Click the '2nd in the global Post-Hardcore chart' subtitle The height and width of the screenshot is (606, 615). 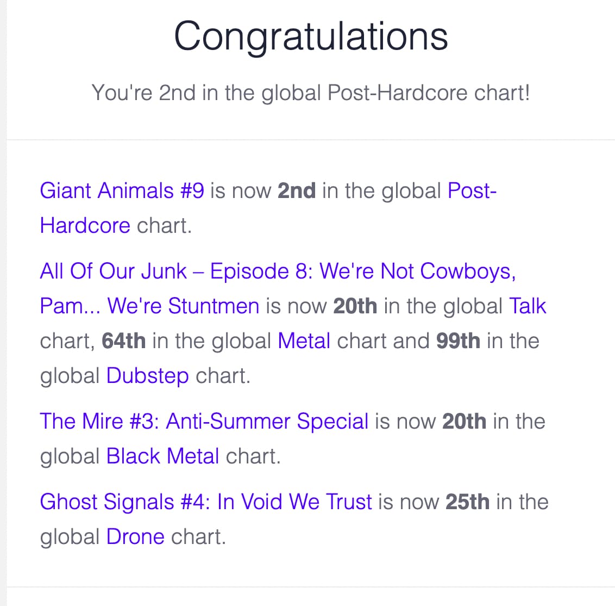tap(311, 92)
